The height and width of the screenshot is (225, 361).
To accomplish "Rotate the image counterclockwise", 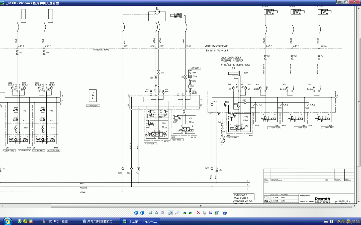I will click(x=191, y=213).
